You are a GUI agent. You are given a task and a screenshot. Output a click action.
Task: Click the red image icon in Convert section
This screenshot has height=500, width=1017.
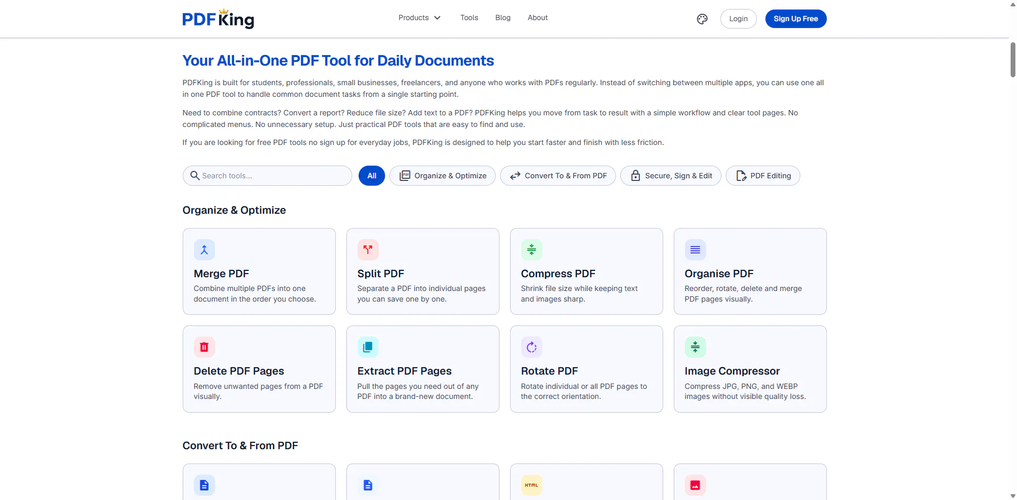695,485
